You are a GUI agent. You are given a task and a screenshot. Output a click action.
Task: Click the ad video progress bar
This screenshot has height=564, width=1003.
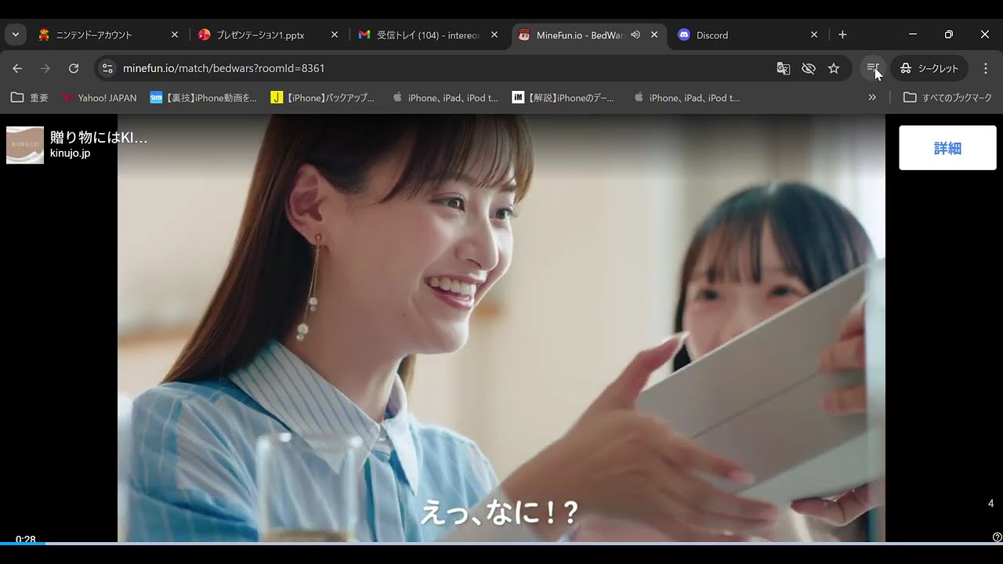[501, 543]
